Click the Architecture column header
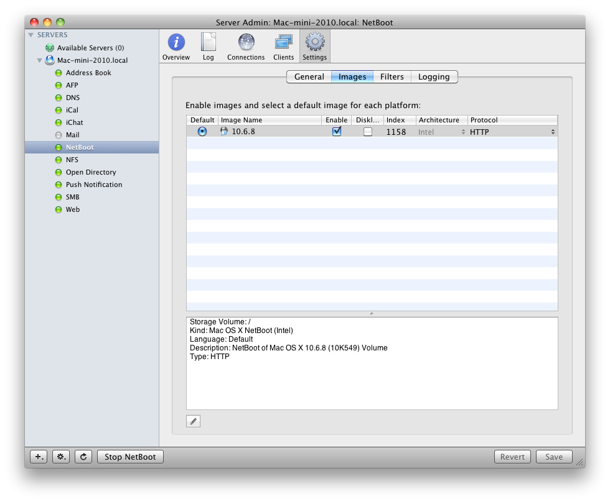 pyautogui.click(x=442, y=120)
